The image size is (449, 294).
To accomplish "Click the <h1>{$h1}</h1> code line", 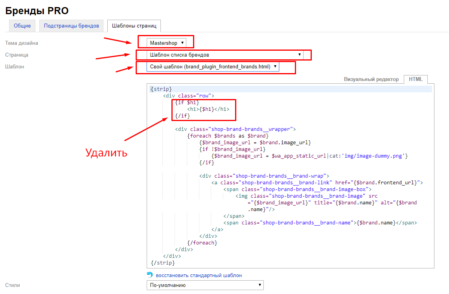I will click(208, 109).
